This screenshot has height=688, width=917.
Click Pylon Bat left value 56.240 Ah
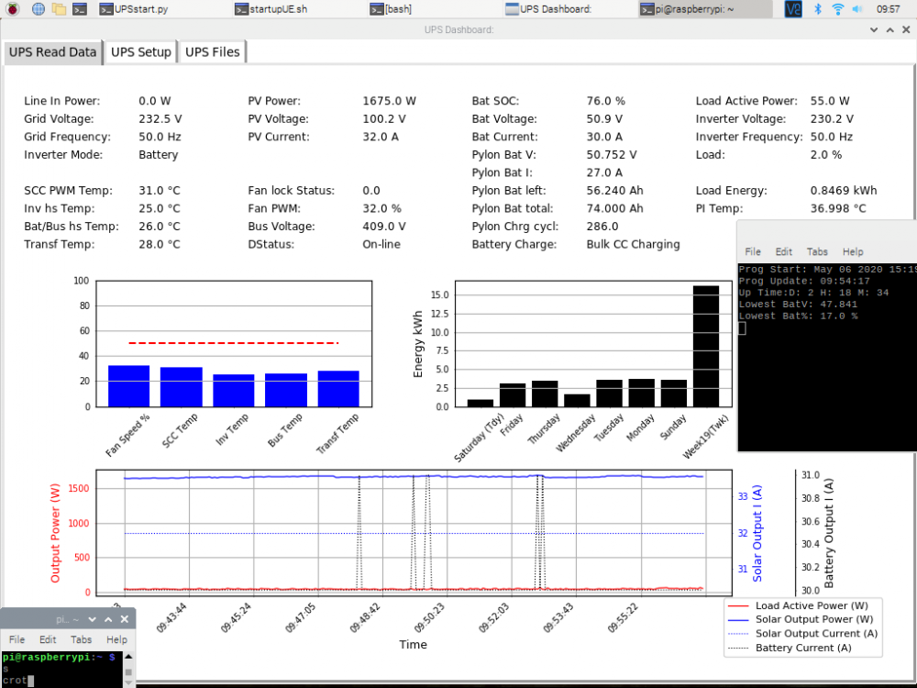point(614,190)
